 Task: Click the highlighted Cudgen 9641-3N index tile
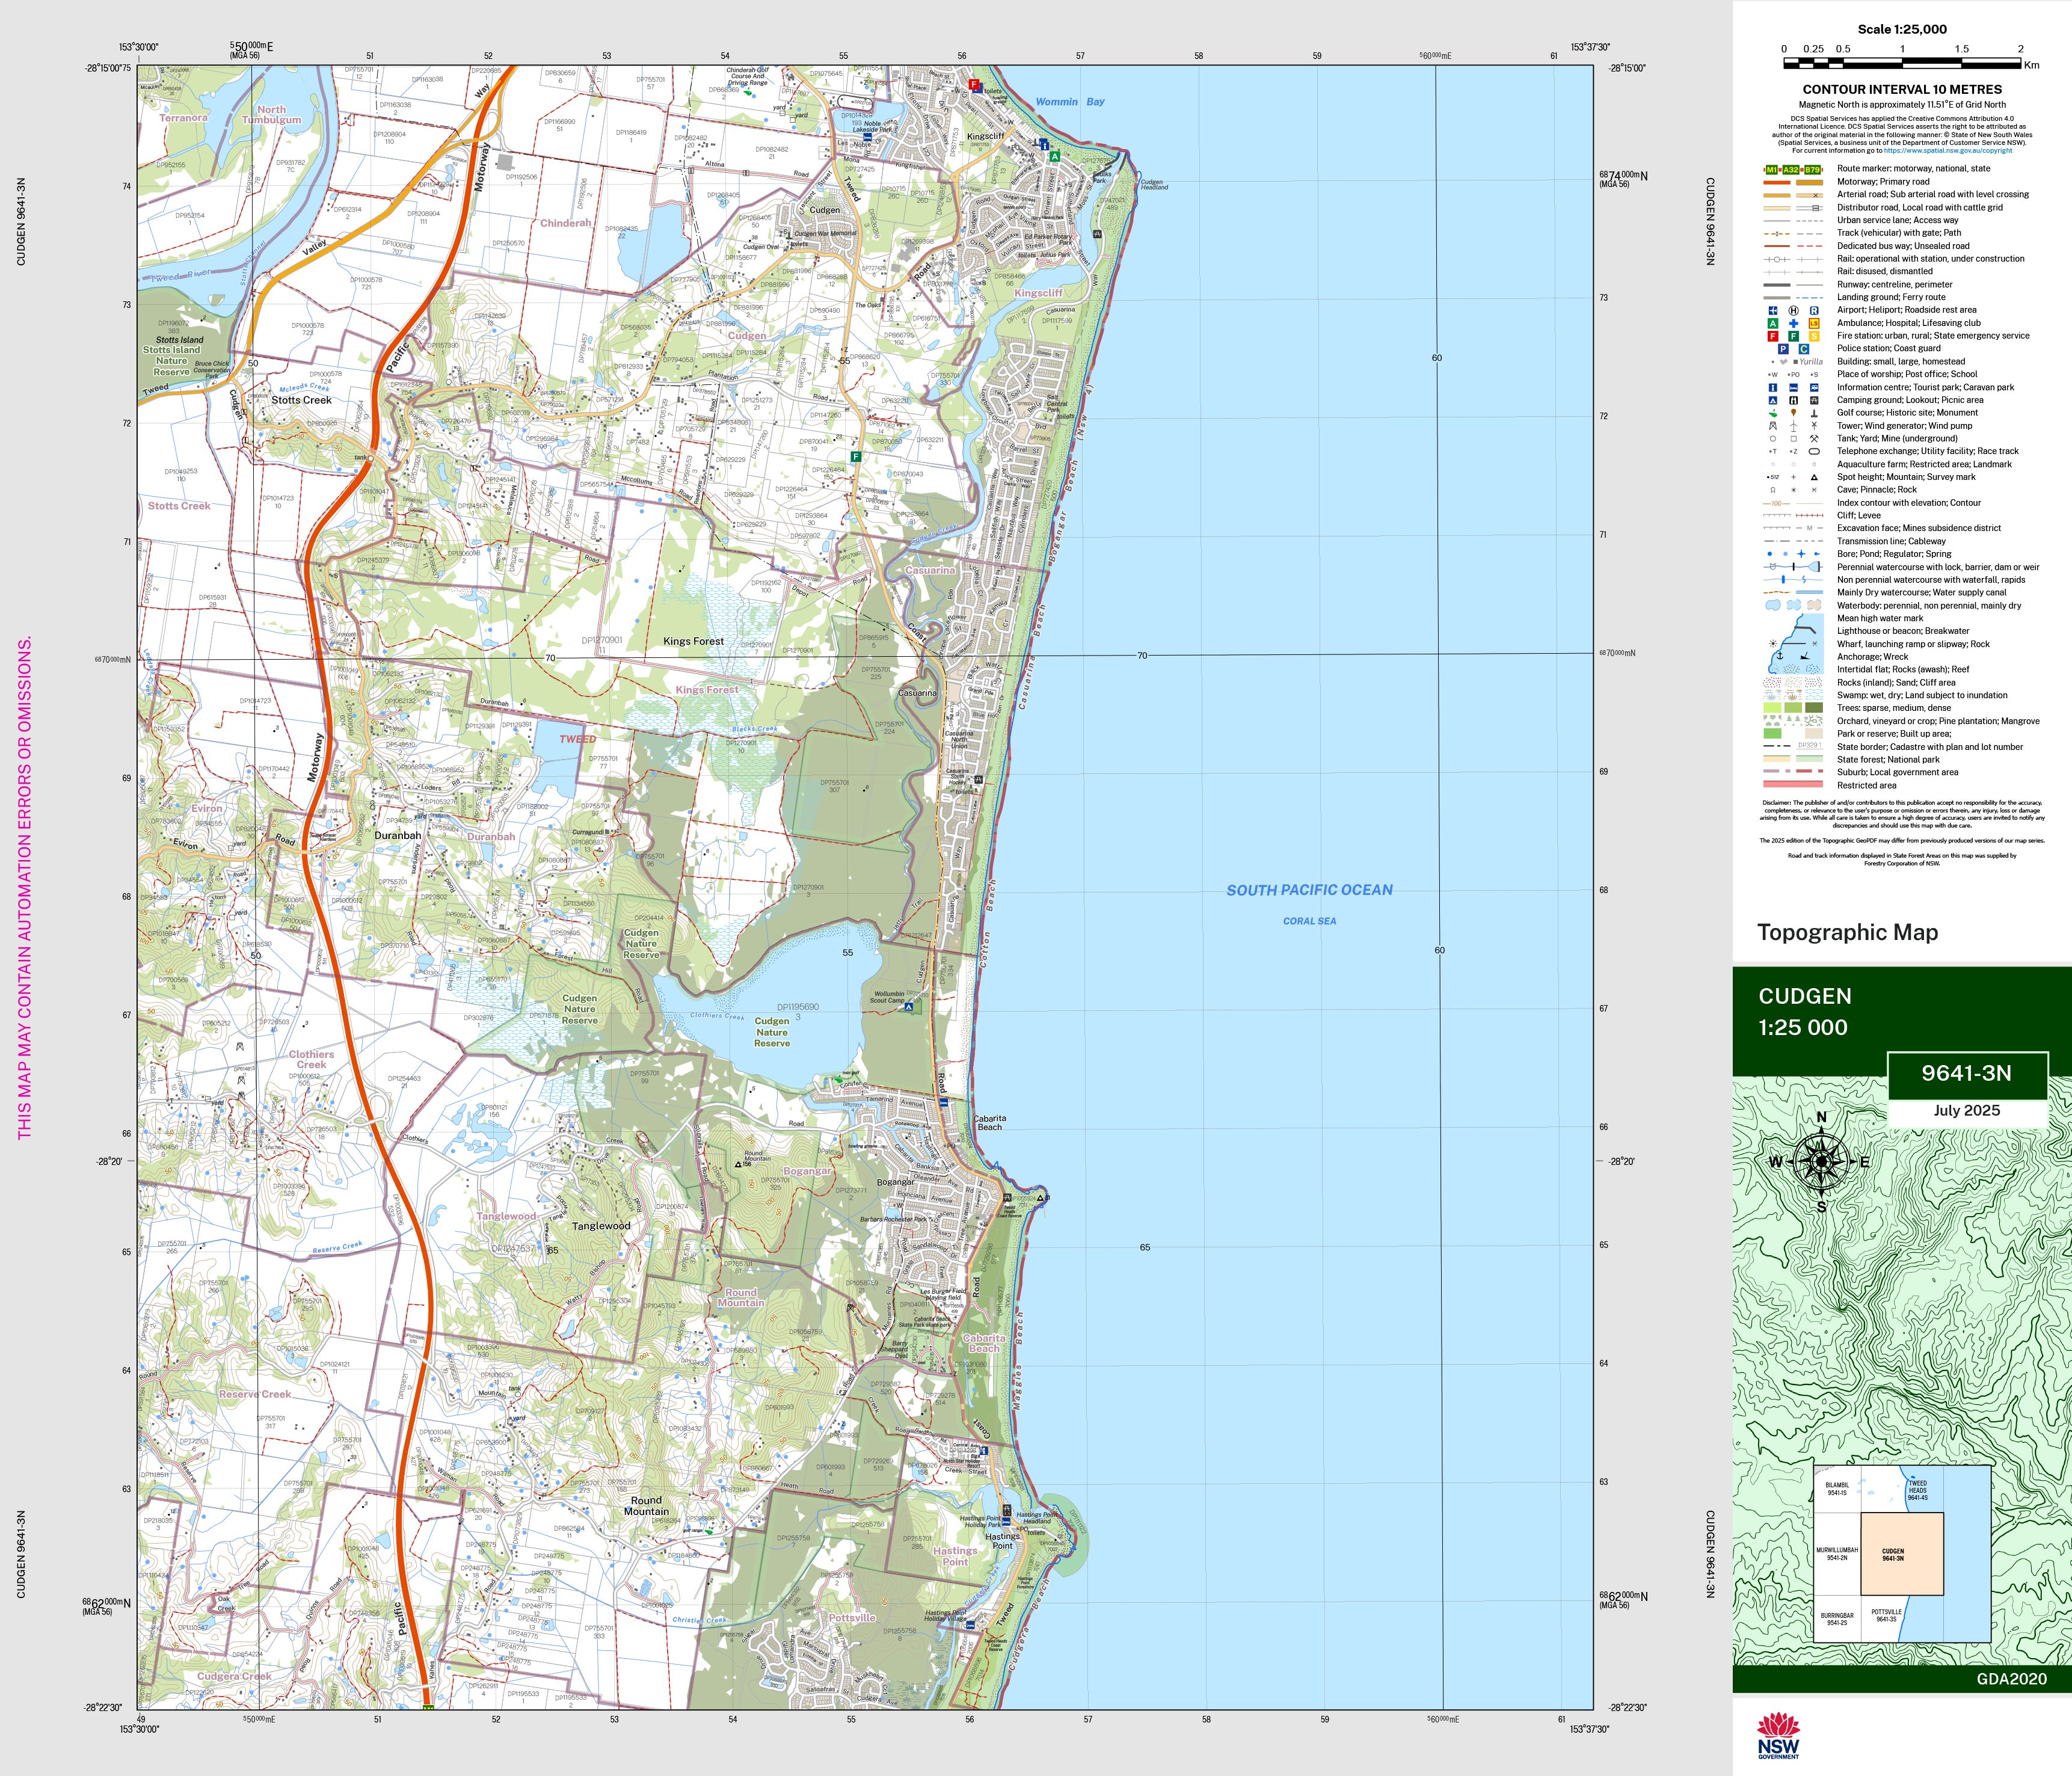coord(1901,1554)
